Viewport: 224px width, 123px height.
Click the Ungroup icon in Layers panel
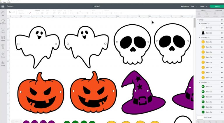[x=206, y=14]
